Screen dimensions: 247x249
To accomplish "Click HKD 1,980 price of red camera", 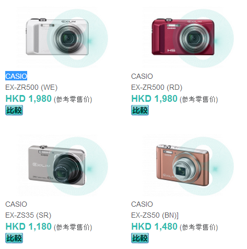I will (x=155, y=99).
